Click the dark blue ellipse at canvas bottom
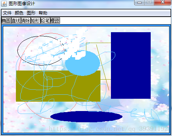 tap(86, 116)
